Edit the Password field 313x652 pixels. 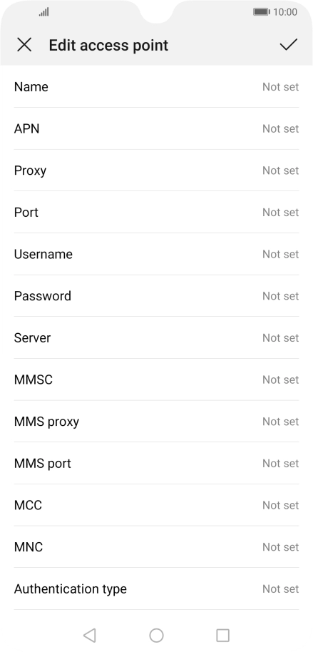click(x=156, y=295)
